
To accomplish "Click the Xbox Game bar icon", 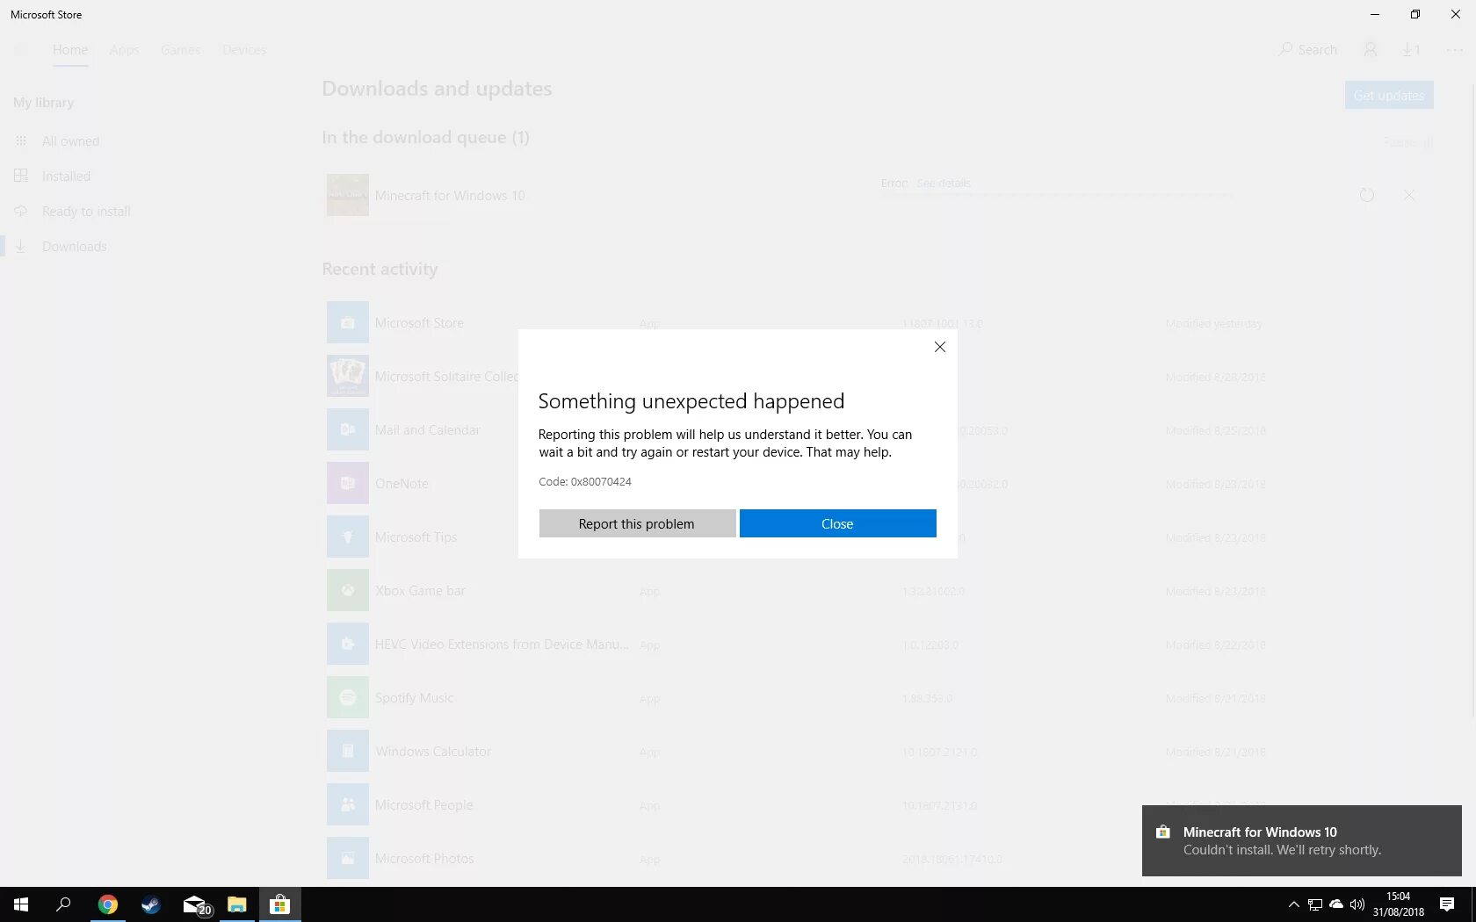I will (x=348, y=590).
